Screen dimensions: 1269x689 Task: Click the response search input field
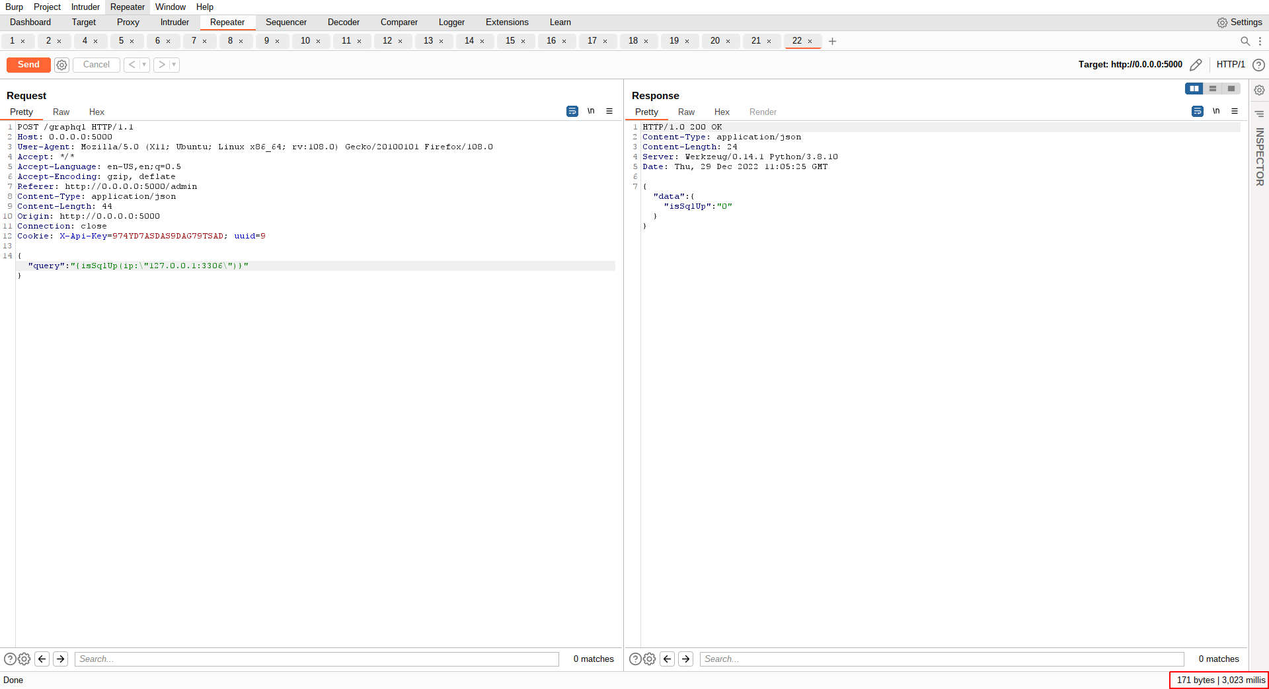pos(941,659)
